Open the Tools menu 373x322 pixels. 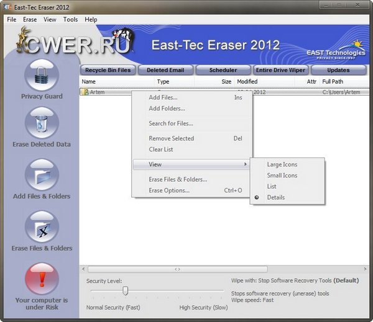[x=70, y=19]
